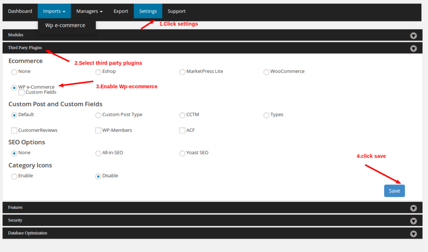Select the WooCommerce radio button
Viewport: 428px width, 252px height.
[266, 72]
